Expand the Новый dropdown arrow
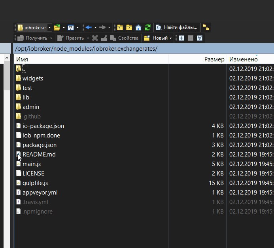Viewport: 274px width, 248px height. tap(170, 38)
